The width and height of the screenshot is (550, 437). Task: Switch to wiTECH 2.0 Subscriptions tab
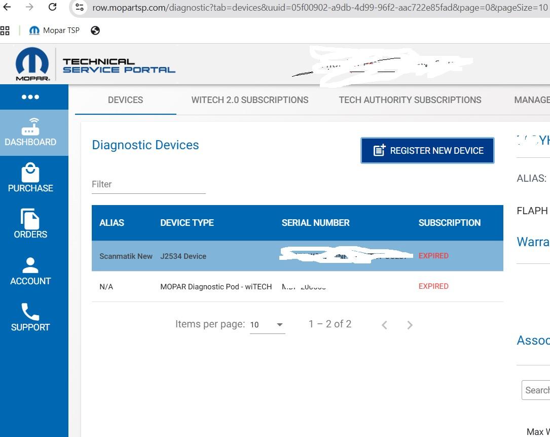pyautogui.click(x=250, y=100)
